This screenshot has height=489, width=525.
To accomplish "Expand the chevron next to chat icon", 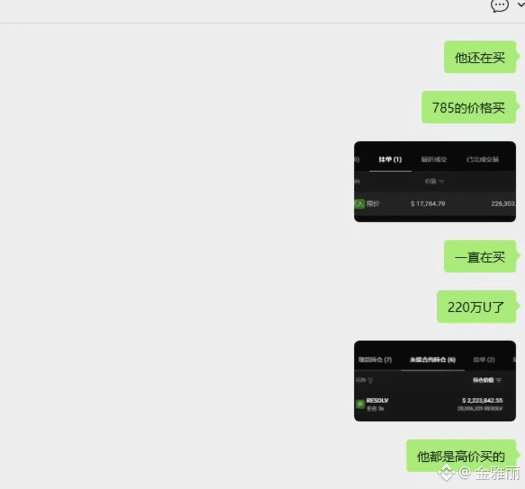I will (x=521, y=4).
